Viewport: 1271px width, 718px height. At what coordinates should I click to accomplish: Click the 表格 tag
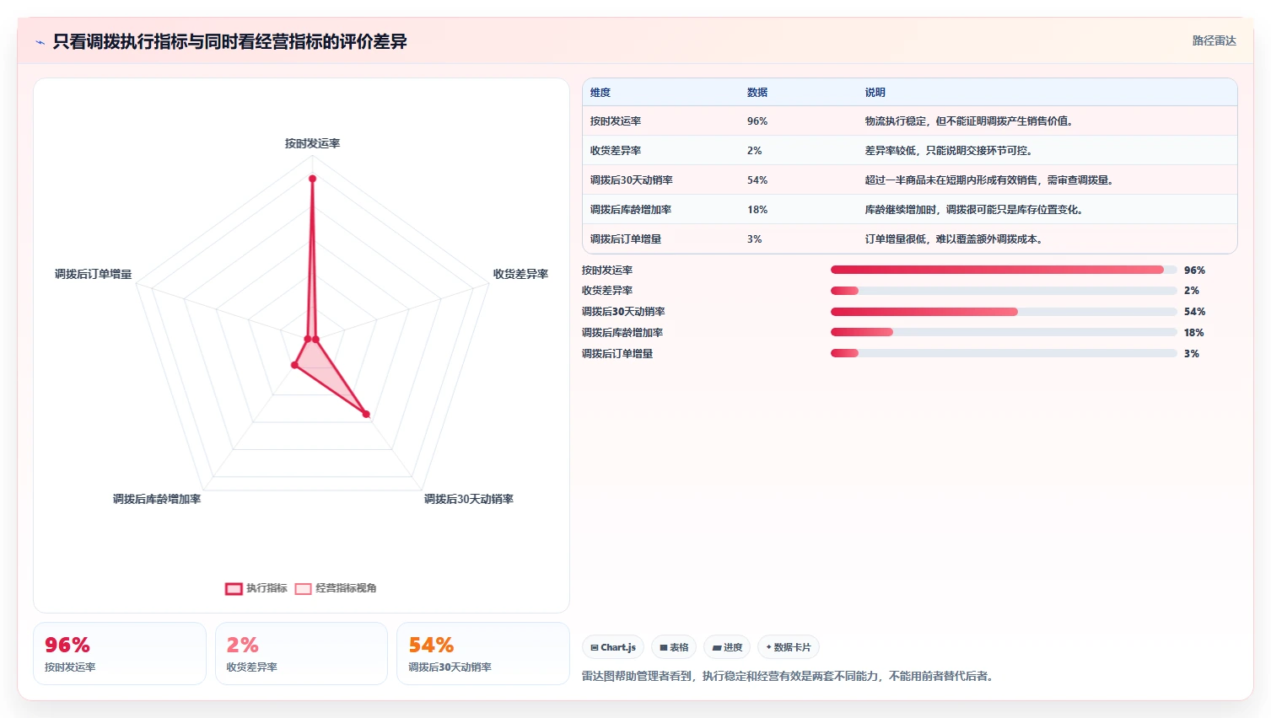674,647
